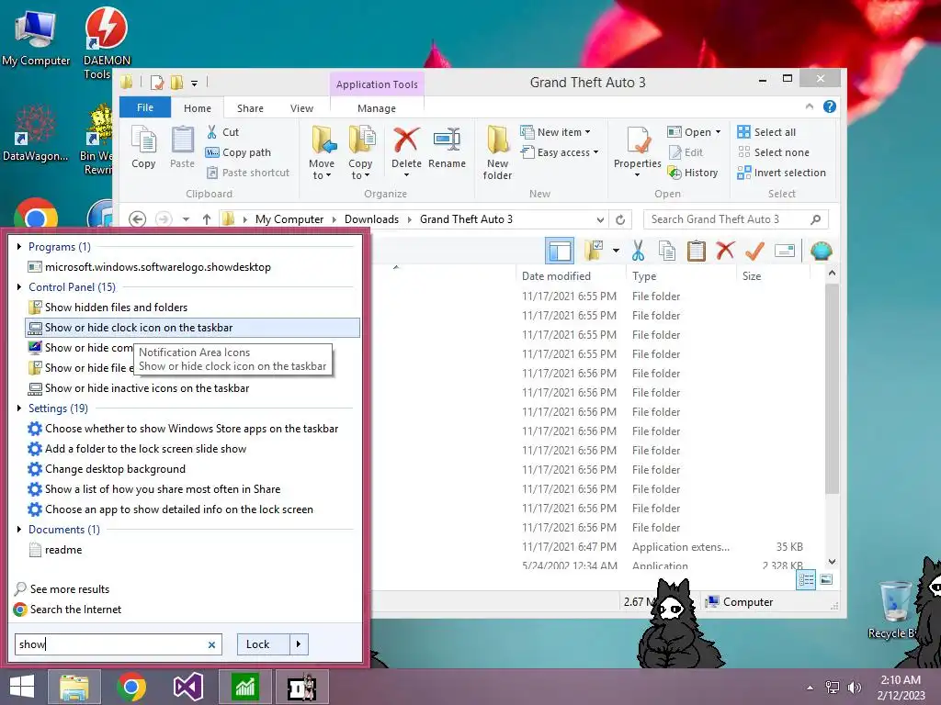
Task: Go up one folder level arrow
Action: 207,219
